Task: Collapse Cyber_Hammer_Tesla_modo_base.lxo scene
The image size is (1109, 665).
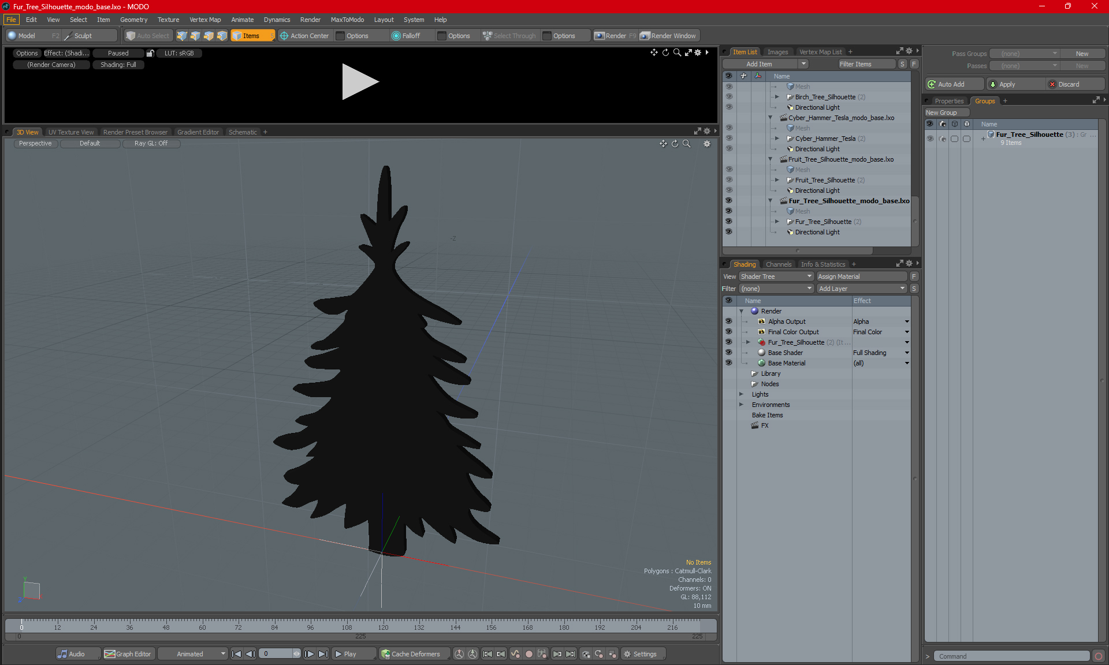Action: point(770,118)
